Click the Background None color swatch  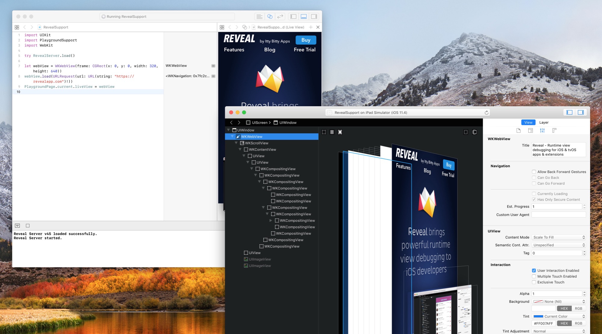click(x=538, y=302)
